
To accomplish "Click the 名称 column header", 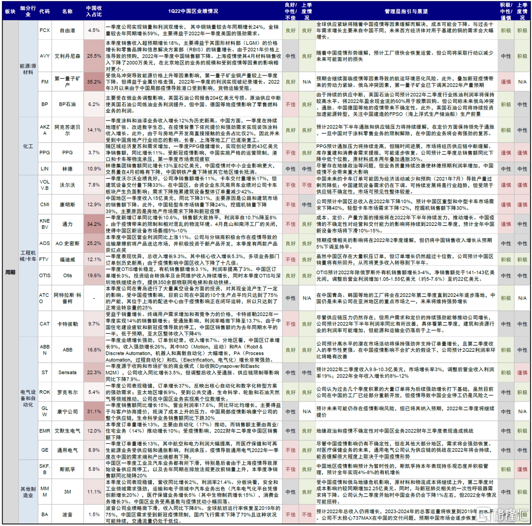I will click(x=67, y=11).
